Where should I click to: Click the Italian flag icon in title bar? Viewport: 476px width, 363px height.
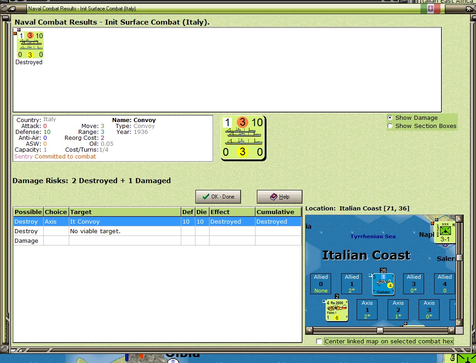(x=430, y=9)
